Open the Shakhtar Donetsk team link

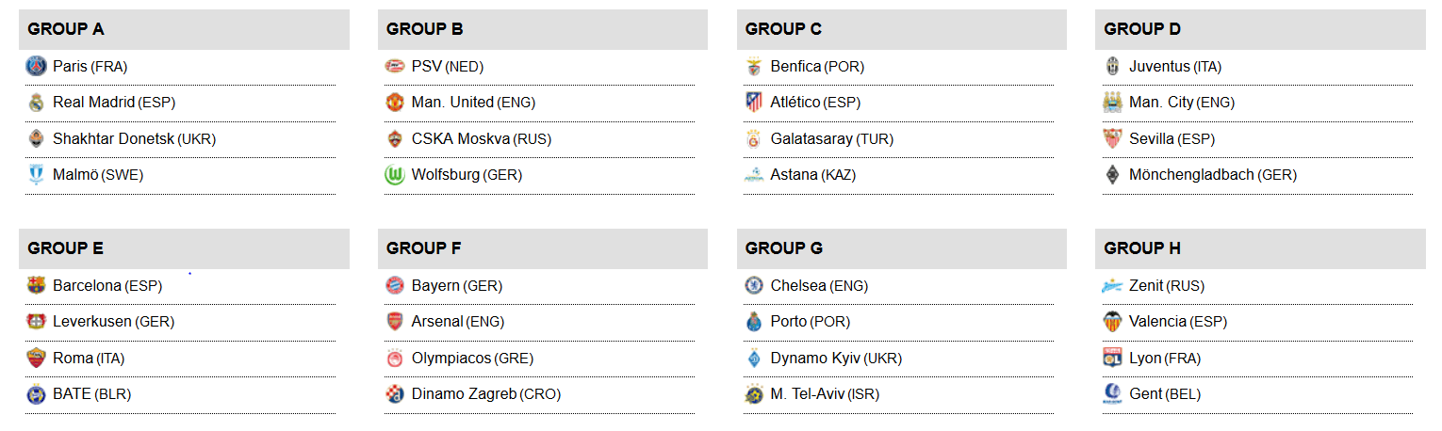(x=113, y=139)
